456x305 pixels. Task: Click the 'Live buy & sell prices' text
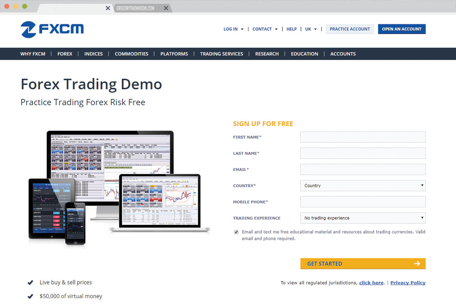coord(66,283)
